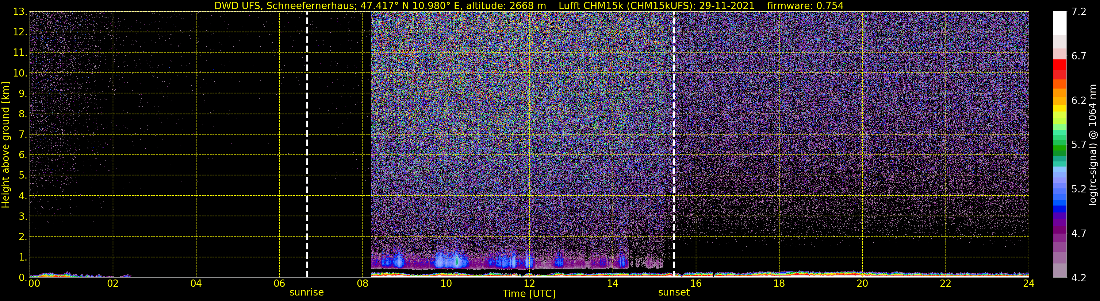This screenshot has height=301, width=1100.
Task: Click the time tick label '16'
Action: point(695,284)
